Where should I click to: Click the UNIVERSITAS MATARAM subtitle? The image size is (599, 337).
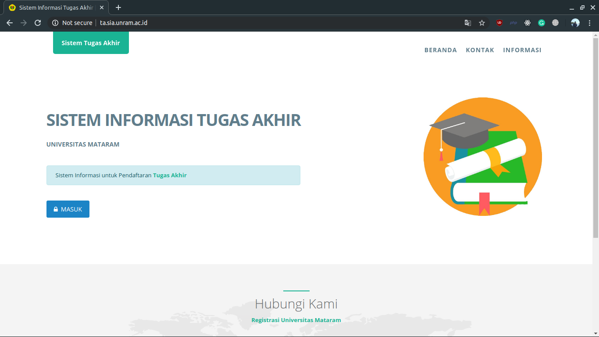tap(83, 144)
